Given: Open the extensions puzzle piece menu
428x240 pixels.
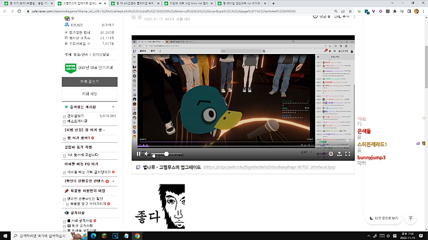Looking at the screenshot, I should tap(395, 11).
